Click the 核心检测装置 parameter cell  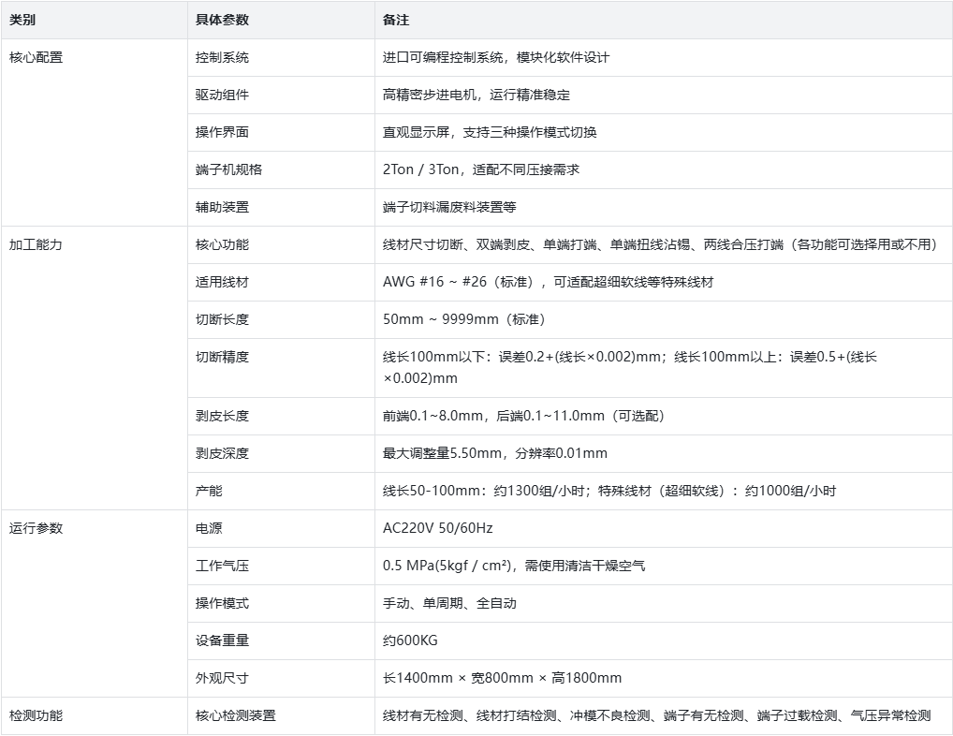235,715
